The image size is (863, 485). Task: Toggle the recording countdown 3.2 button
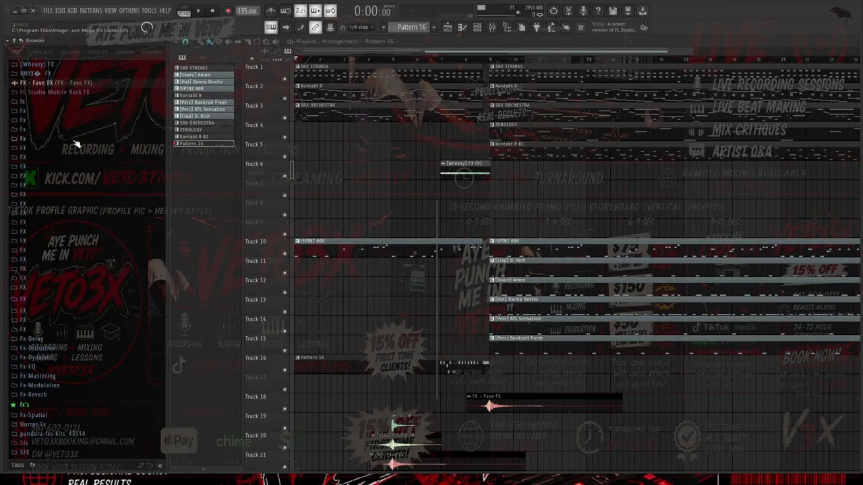pyautogui.click(x=300, y=11)
